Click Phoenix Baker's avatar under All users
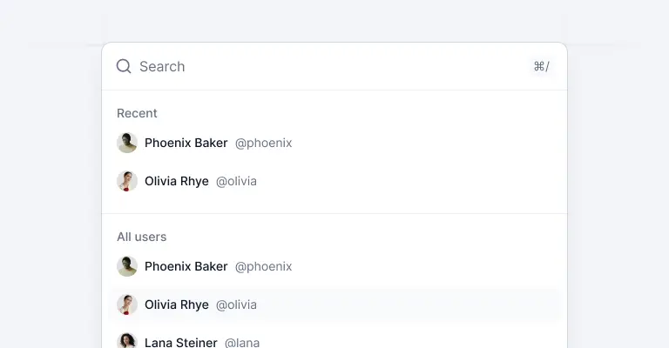Screen dimensions: 669x348 click(x=127, y=266)
